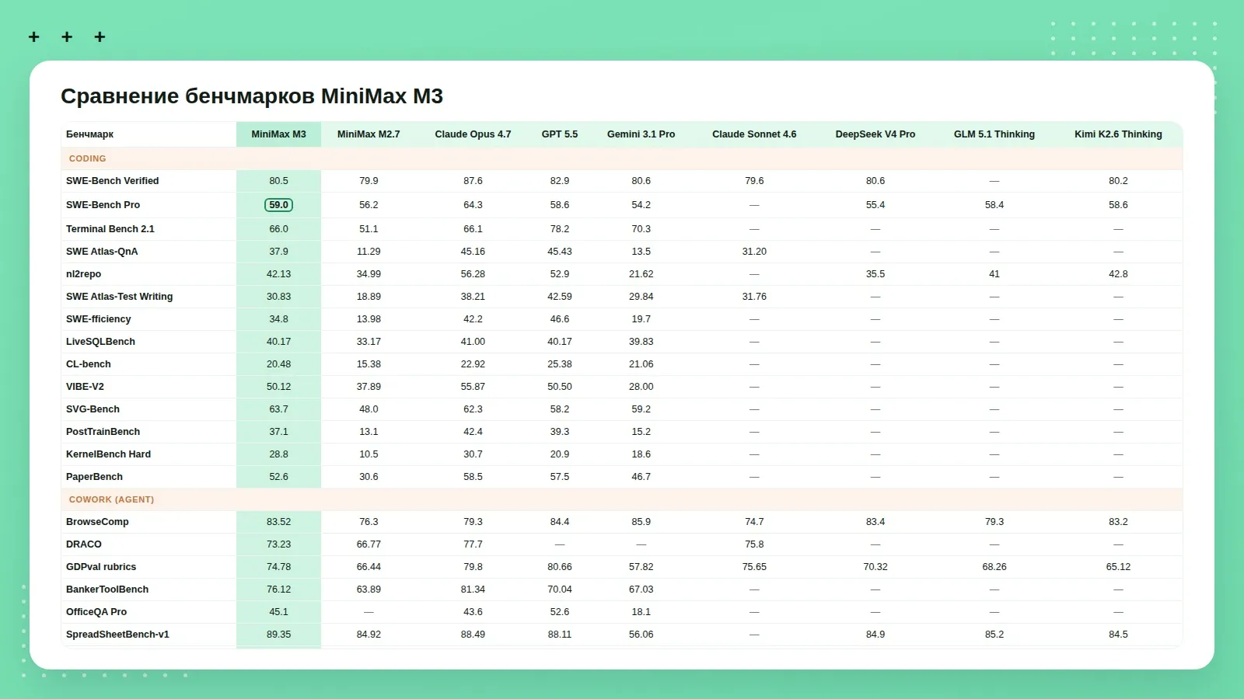The height and width of the screenshot is (699, 1244).
Task: Select the CL-bench row label
Action: pyautogui.click(x=89, y=364)
